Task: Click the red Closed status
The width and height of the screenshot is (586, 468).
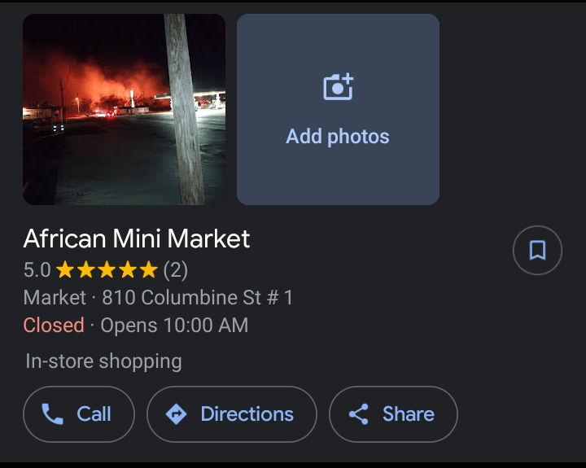Action: coord(54,326)
